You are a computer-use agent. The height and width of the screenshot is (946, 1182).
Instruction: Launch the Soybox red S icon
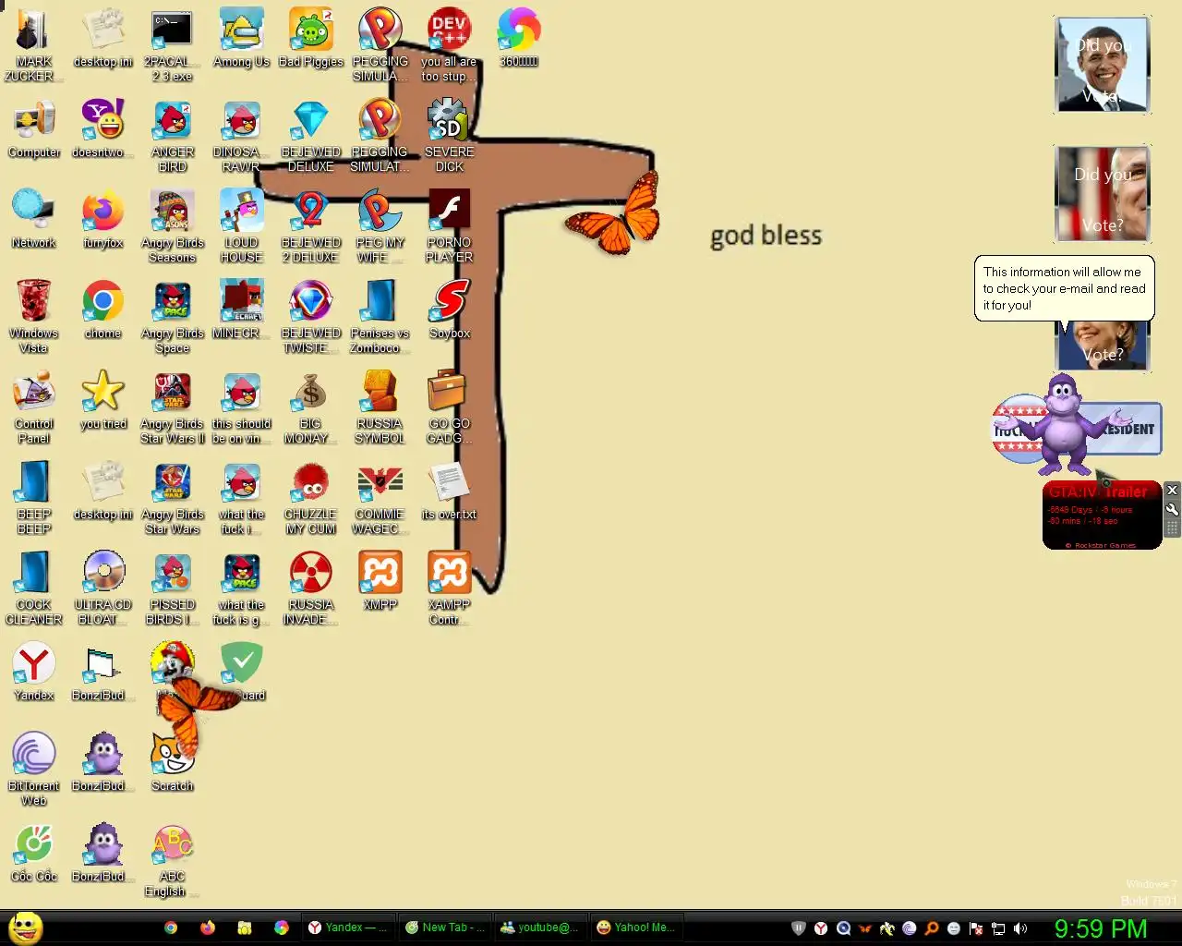[450, 310]
